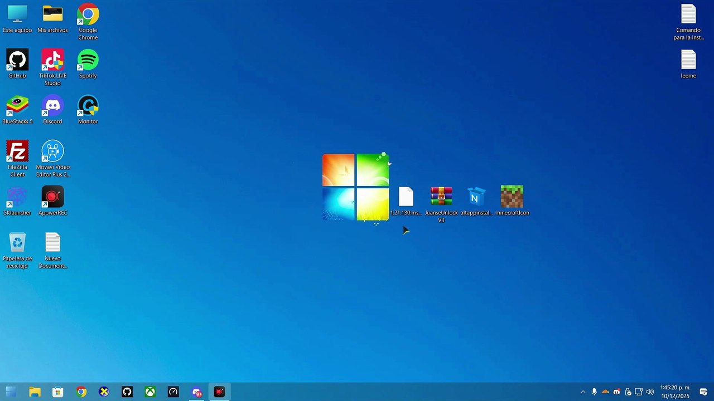Click the microphone tray icon

click(594, 392)
